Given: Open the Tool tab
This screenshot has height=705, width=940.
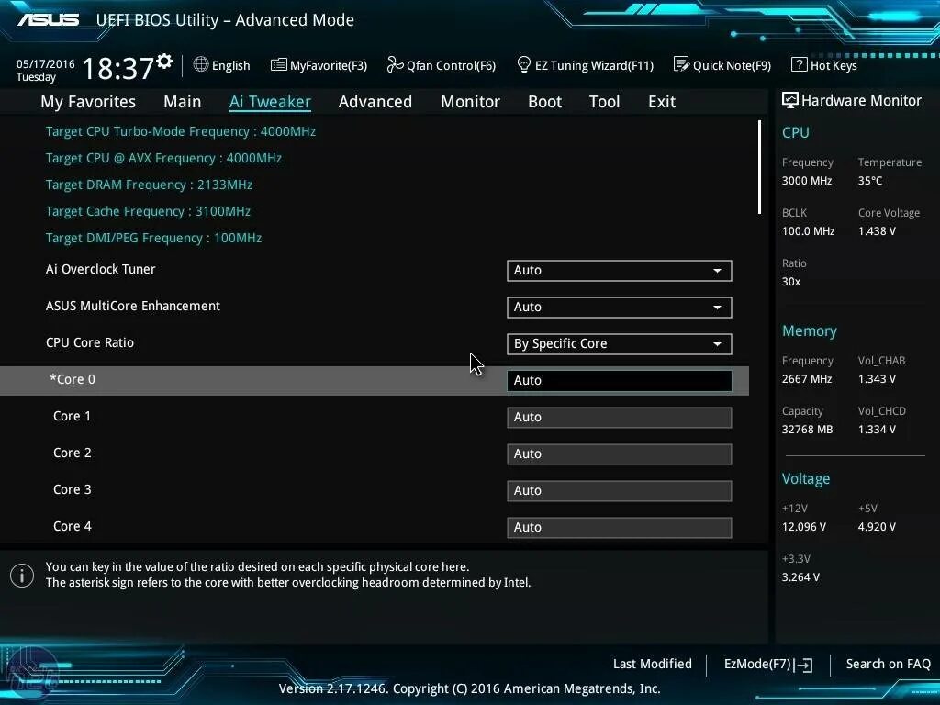Looking at the screenshot, I should tap(604, 101).
